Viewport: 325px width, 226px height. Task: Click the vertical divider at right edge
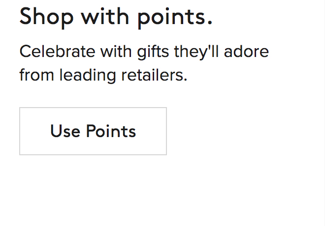pyautogui.click(x=323, y=113)
